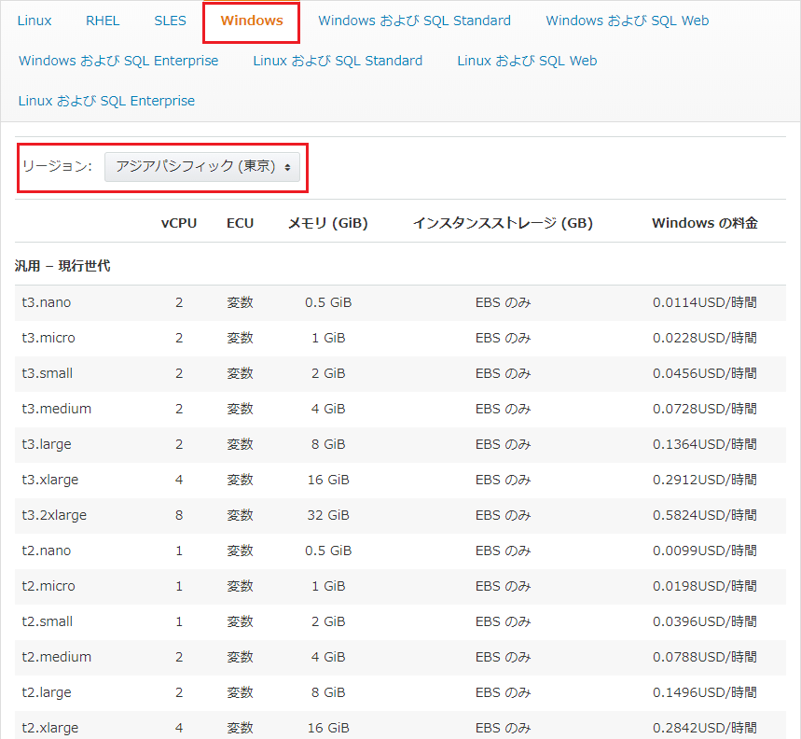This screenshot has height=739, width=801.
Task: Click the 変数 ECU value for t3.micro
Action: (x=240, y=338)
